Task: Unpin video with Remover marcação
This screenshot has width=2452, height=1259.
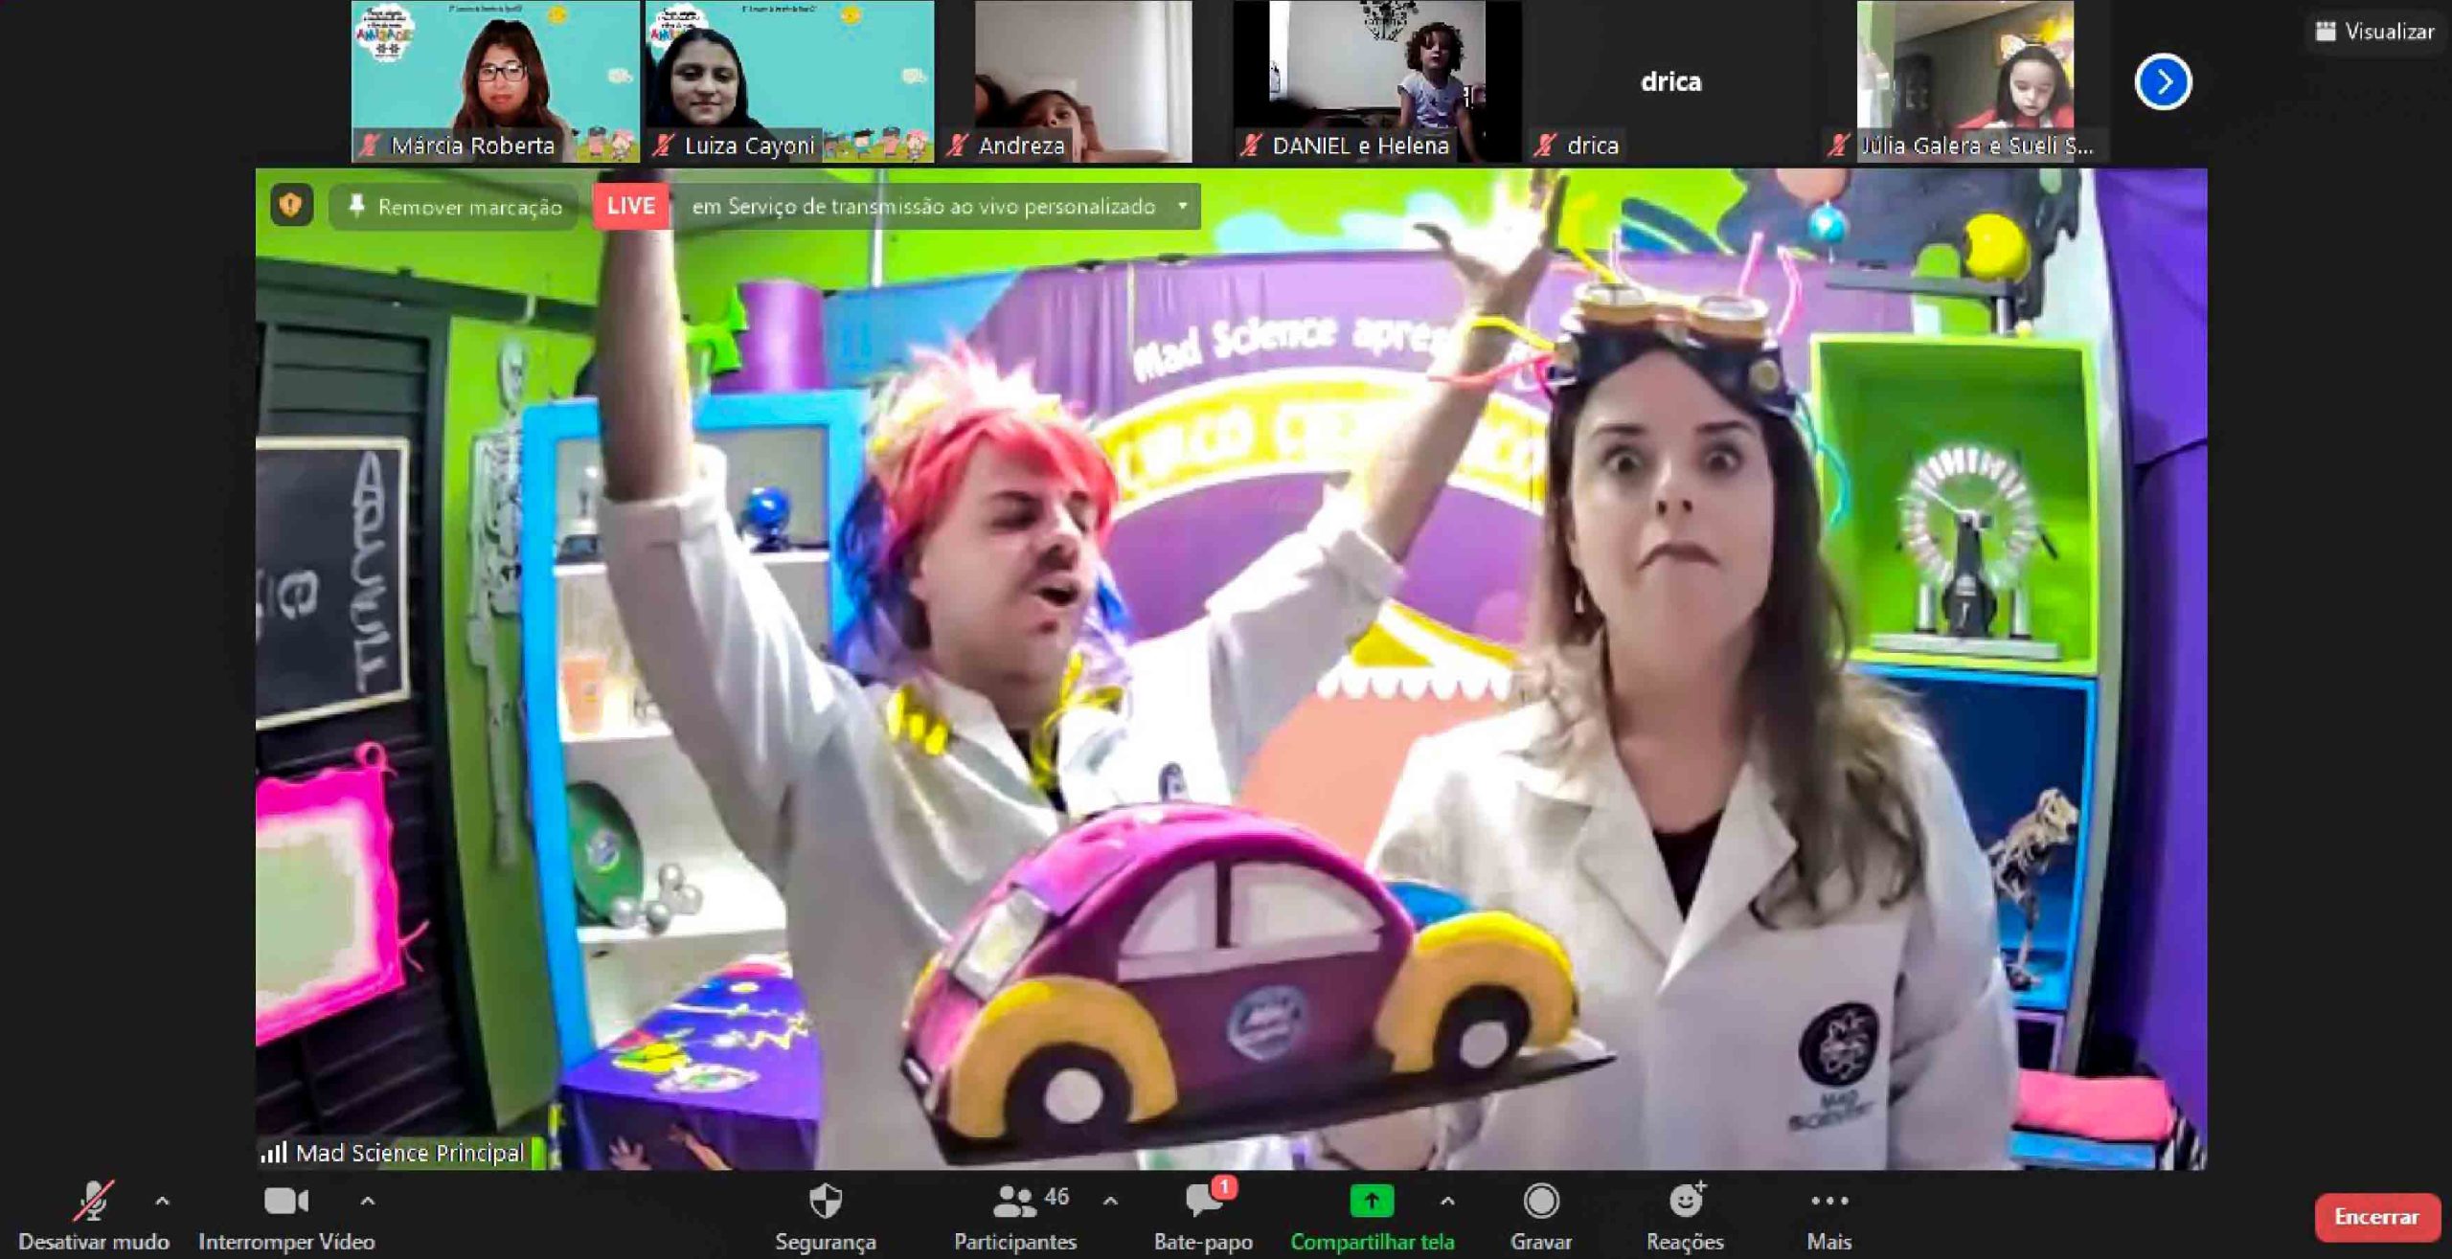Action: coord(455,207)
